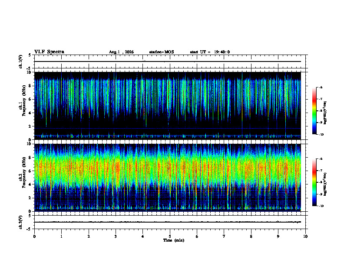The image size is (344, 265).
Task: Click the time axis tick label "3"
Action: coord(116,236)
